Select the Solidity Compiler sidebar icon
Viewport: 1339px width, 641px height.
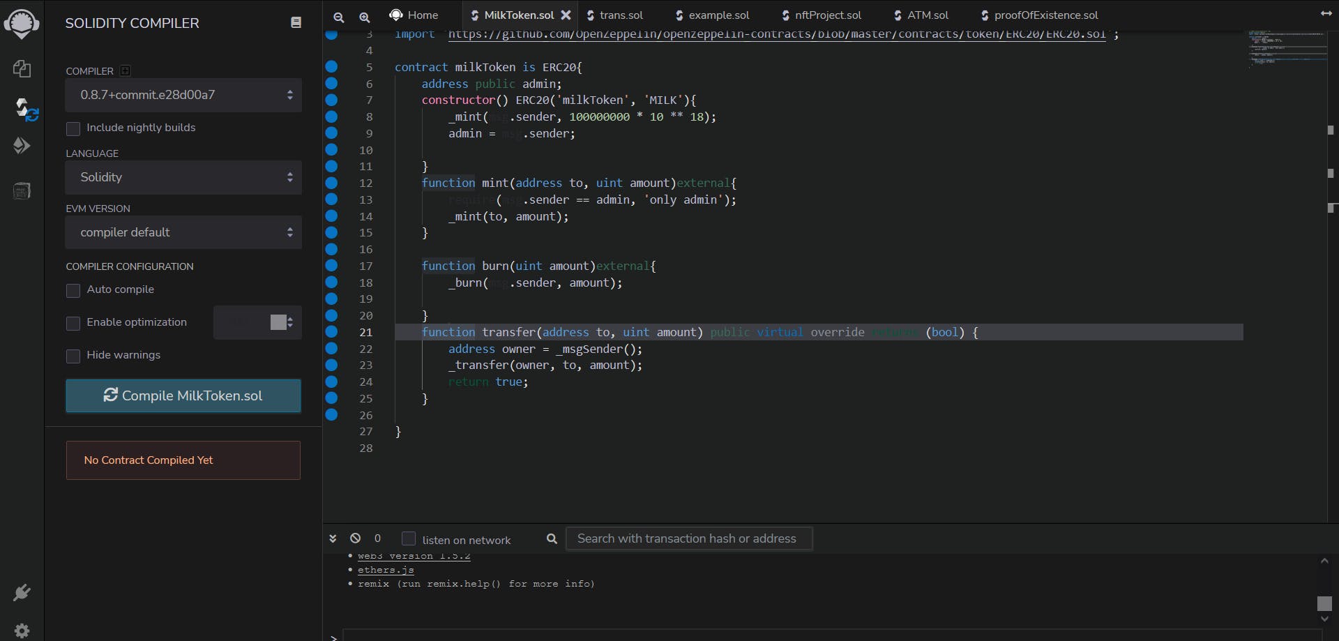coord(26,109)
